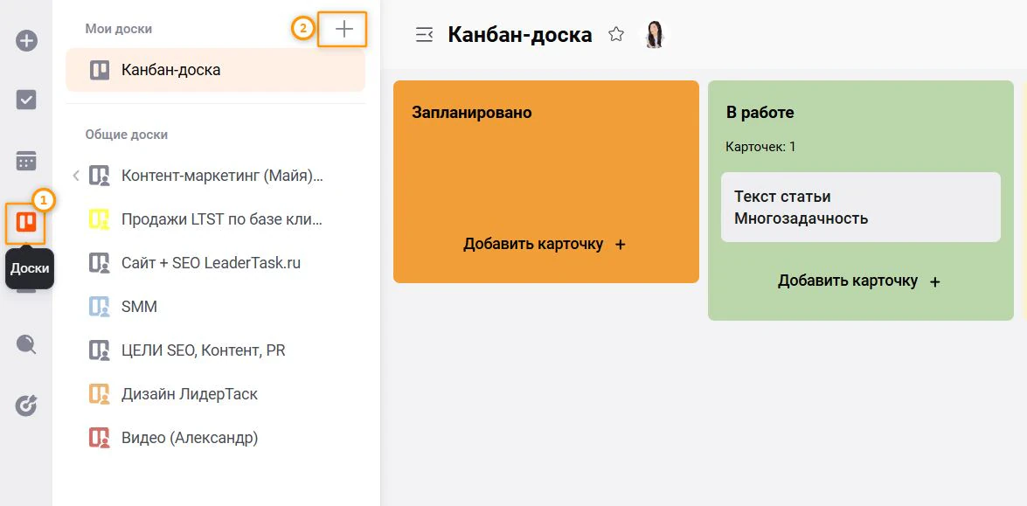Click the В работе column title
Image resolution: width=1027 pixels, height=506 pixels.
coord(760,113)
